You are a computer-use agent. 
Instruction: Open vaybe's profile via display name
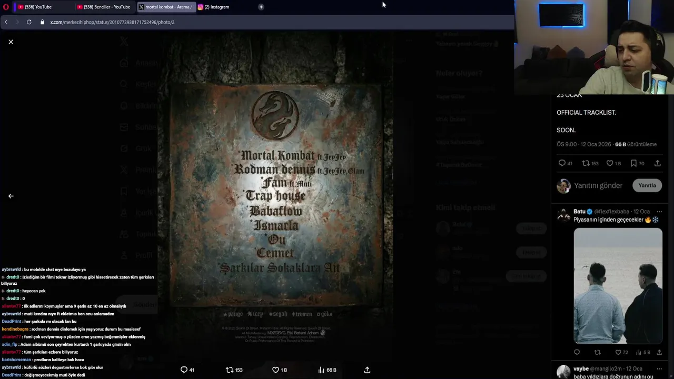(x=581, y=369)
